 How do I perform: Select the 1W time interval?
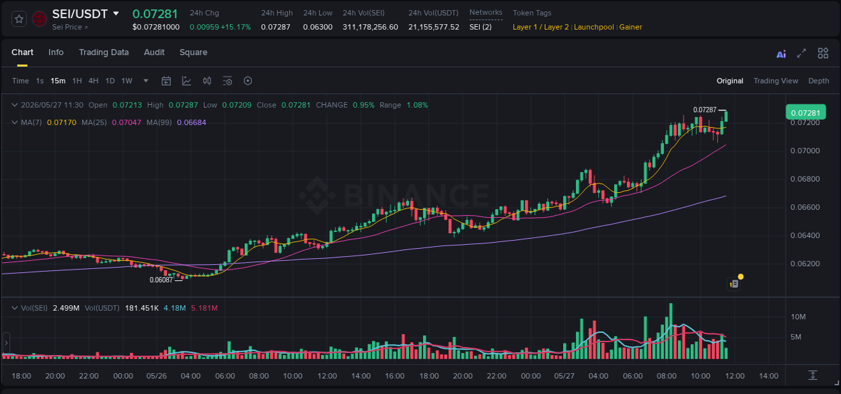tap(126, 81)
